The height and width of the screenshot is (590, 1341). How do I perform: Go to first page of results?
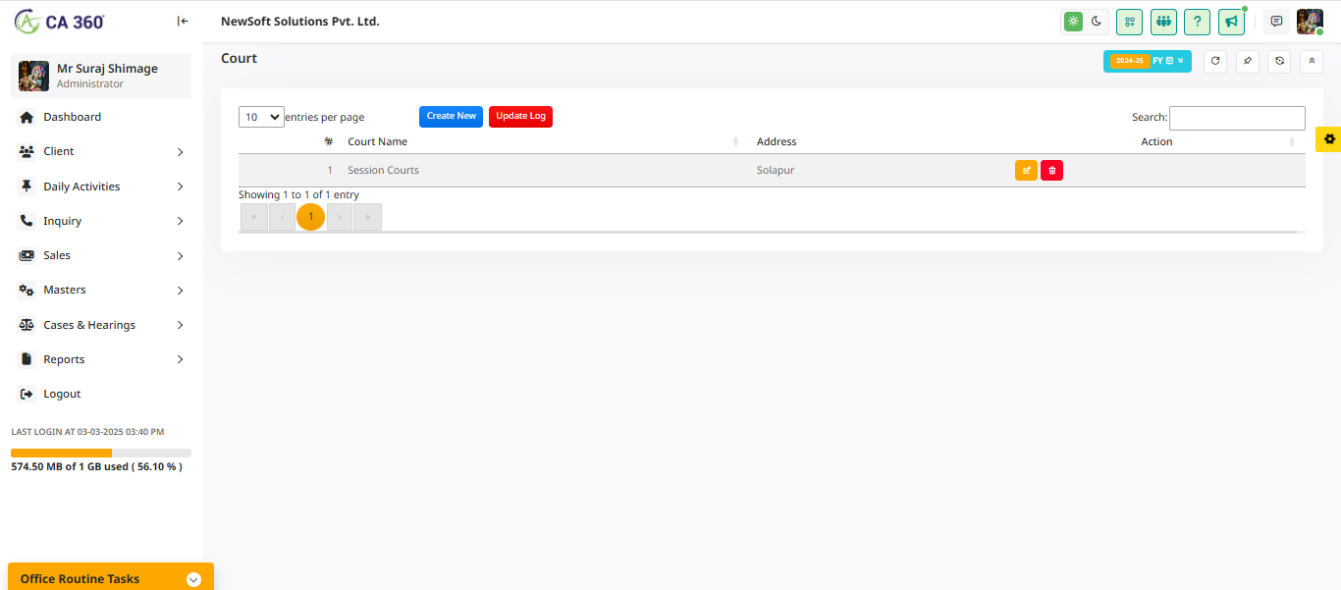(x=253, y=216)
